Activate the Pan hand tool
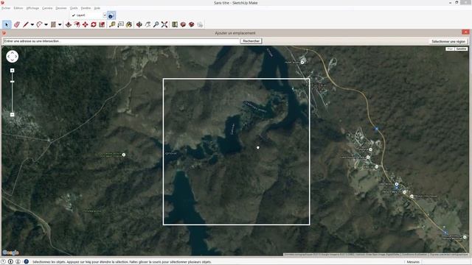Screen dimensions: 472x265 (147, 24)
